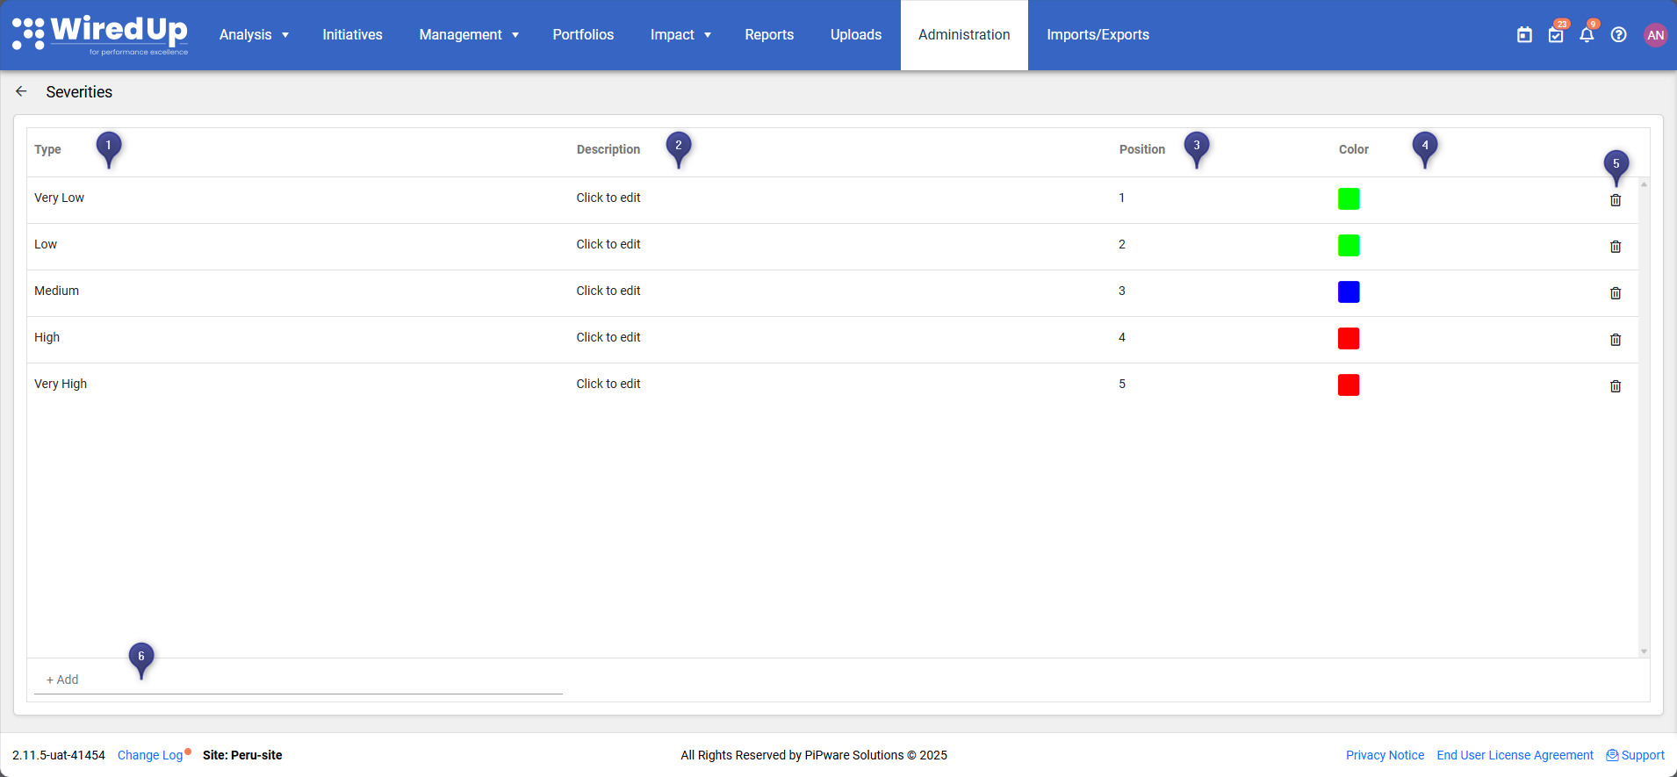
Task: Click the table scrollbar up arrow
Action: [x=1644, y=183]
